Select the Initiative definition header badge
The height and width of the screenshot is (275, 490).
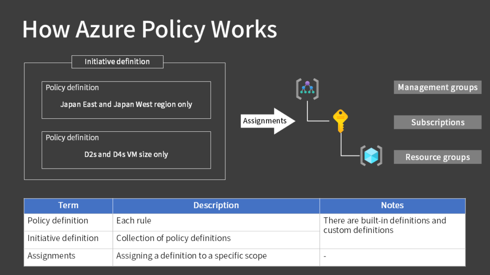tap(117, 62)
